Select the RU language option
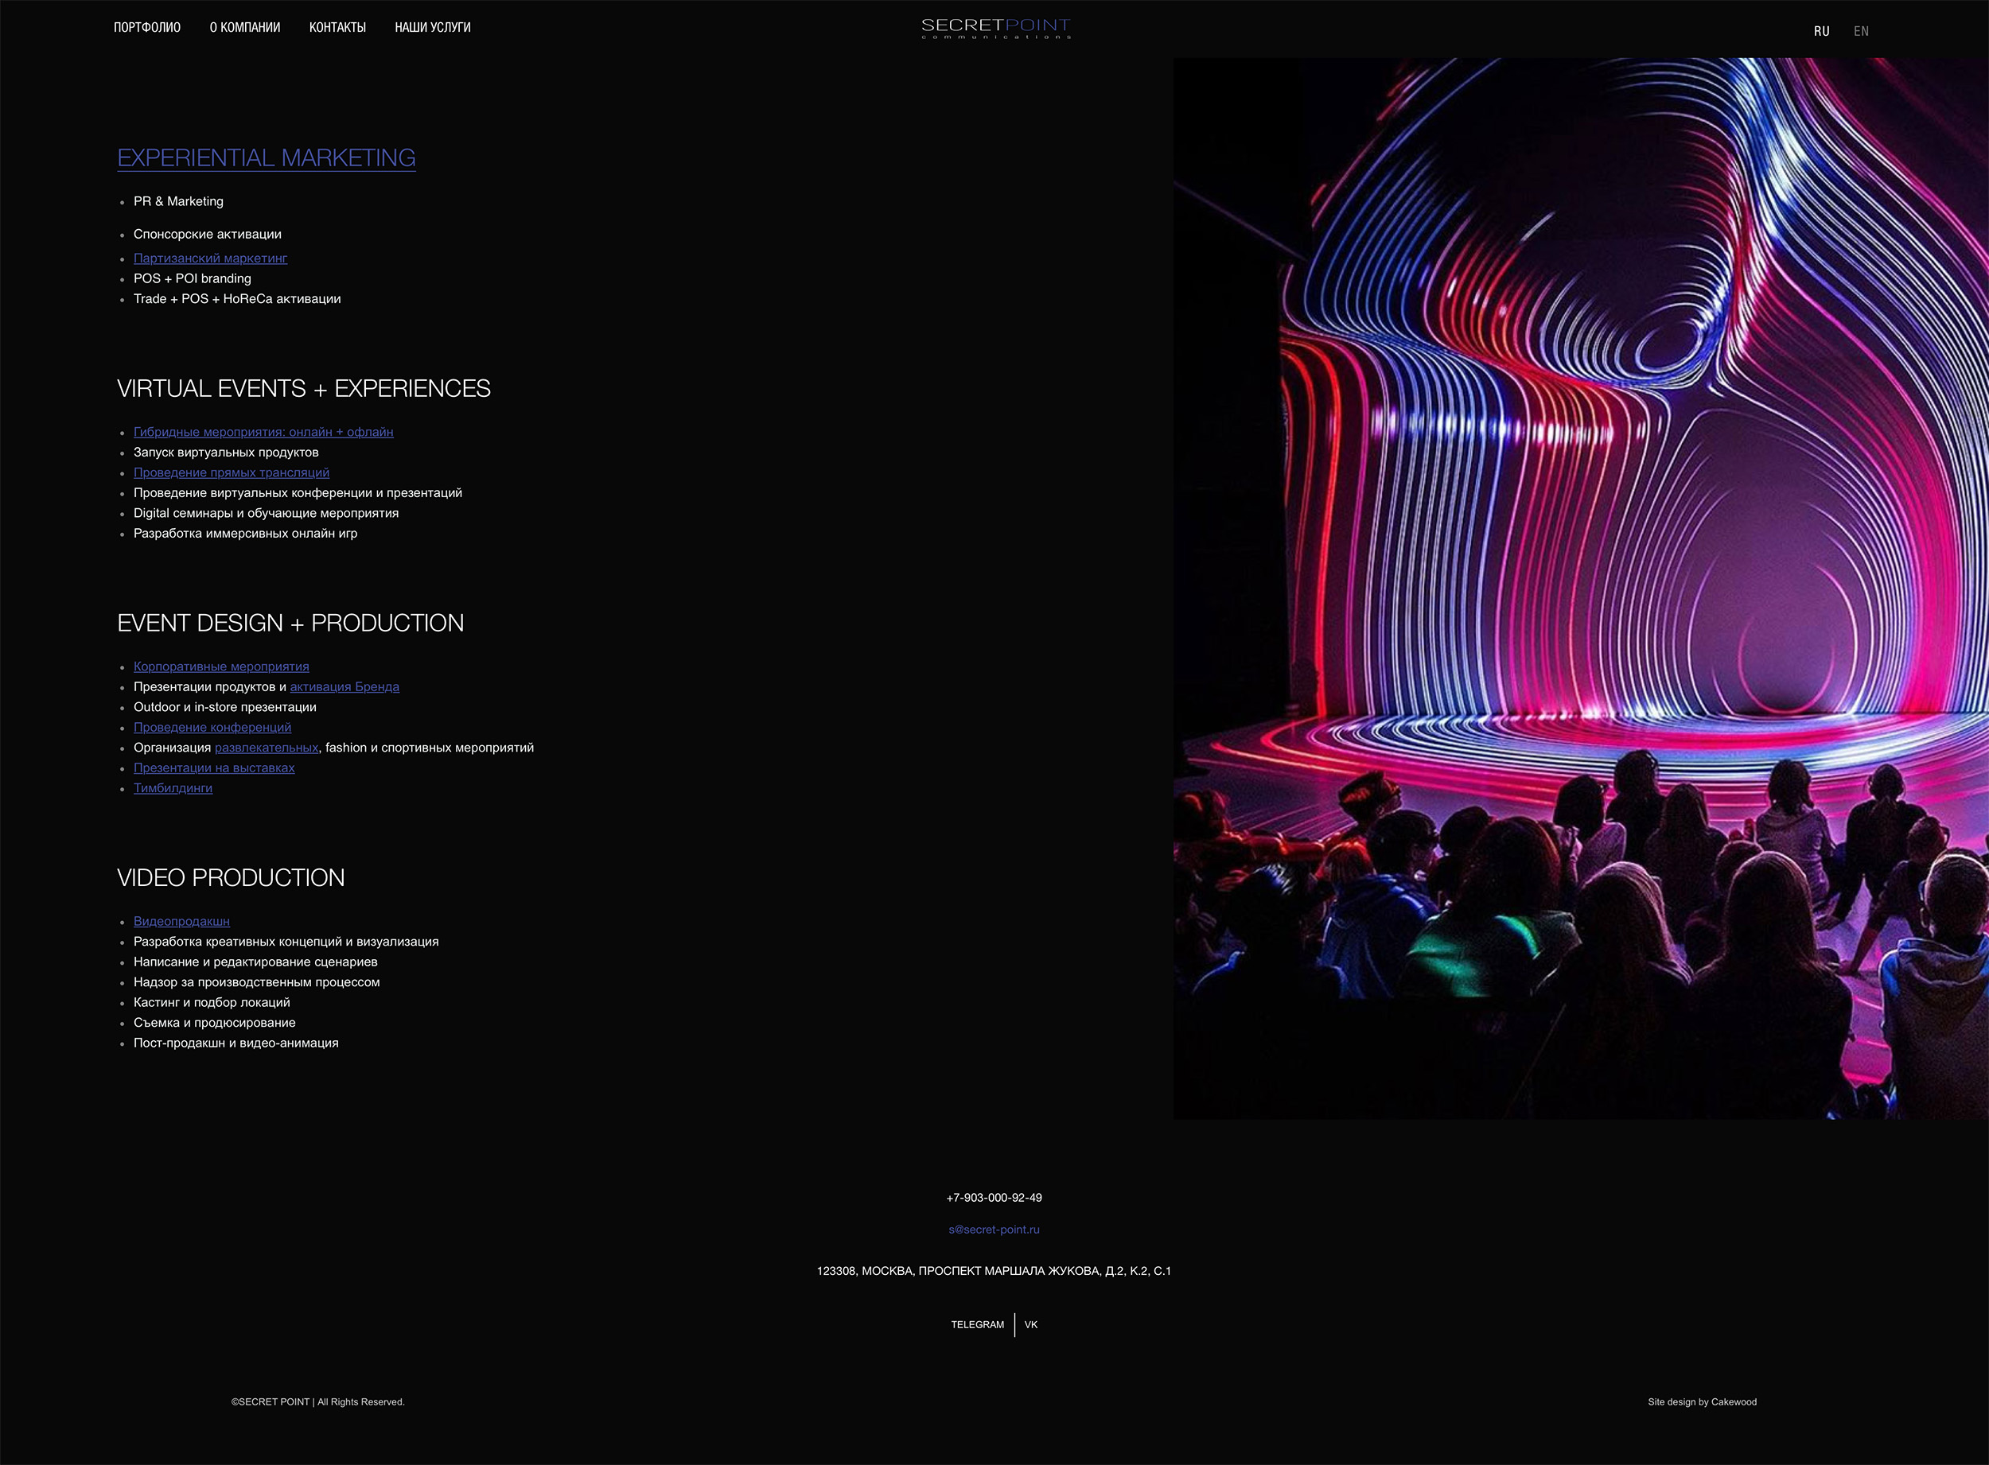1989x1465 pixels. [1821, 31]
